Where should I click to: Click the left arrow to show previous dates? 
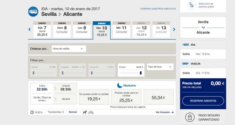(x=30, y=29)
